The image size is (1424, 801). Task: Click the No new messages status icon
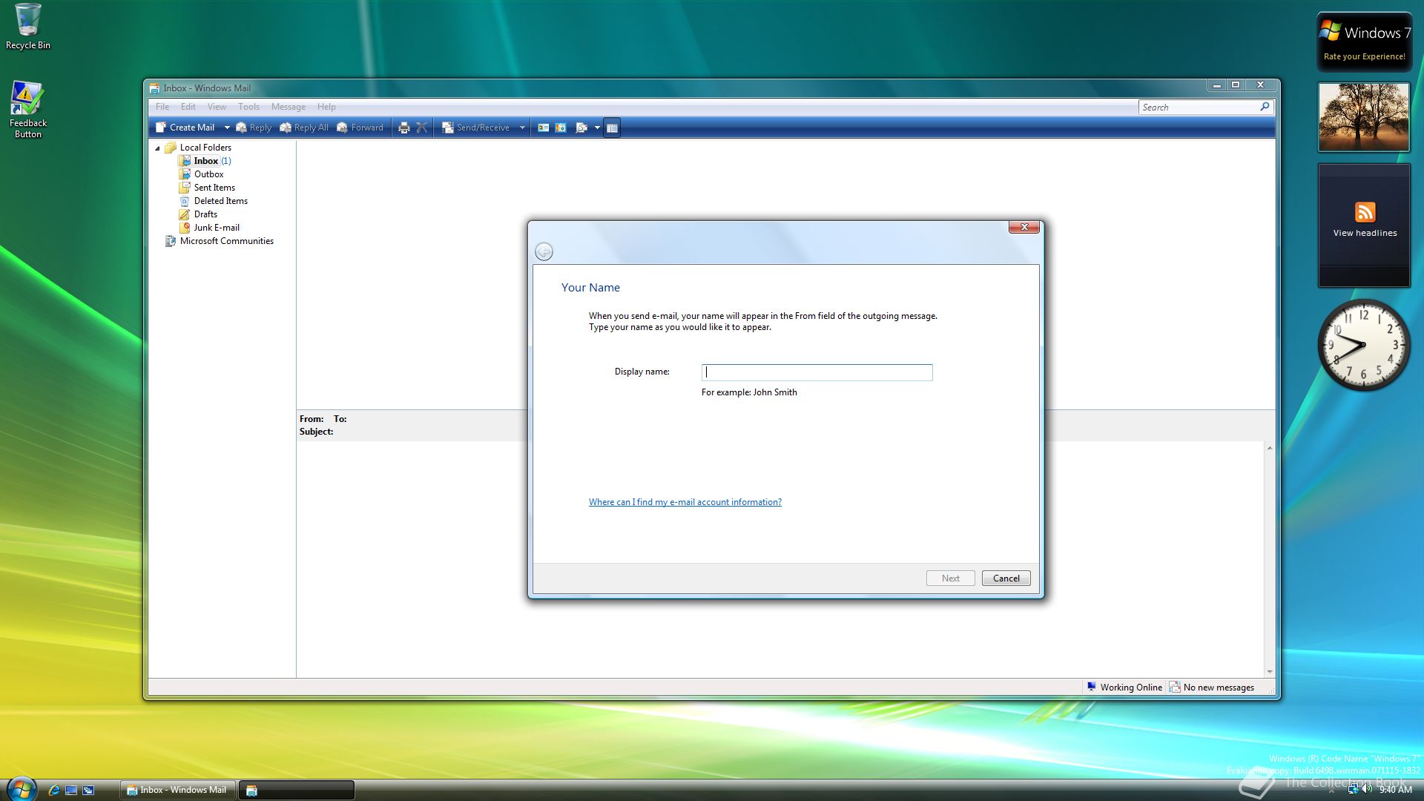pos(1175,688)
